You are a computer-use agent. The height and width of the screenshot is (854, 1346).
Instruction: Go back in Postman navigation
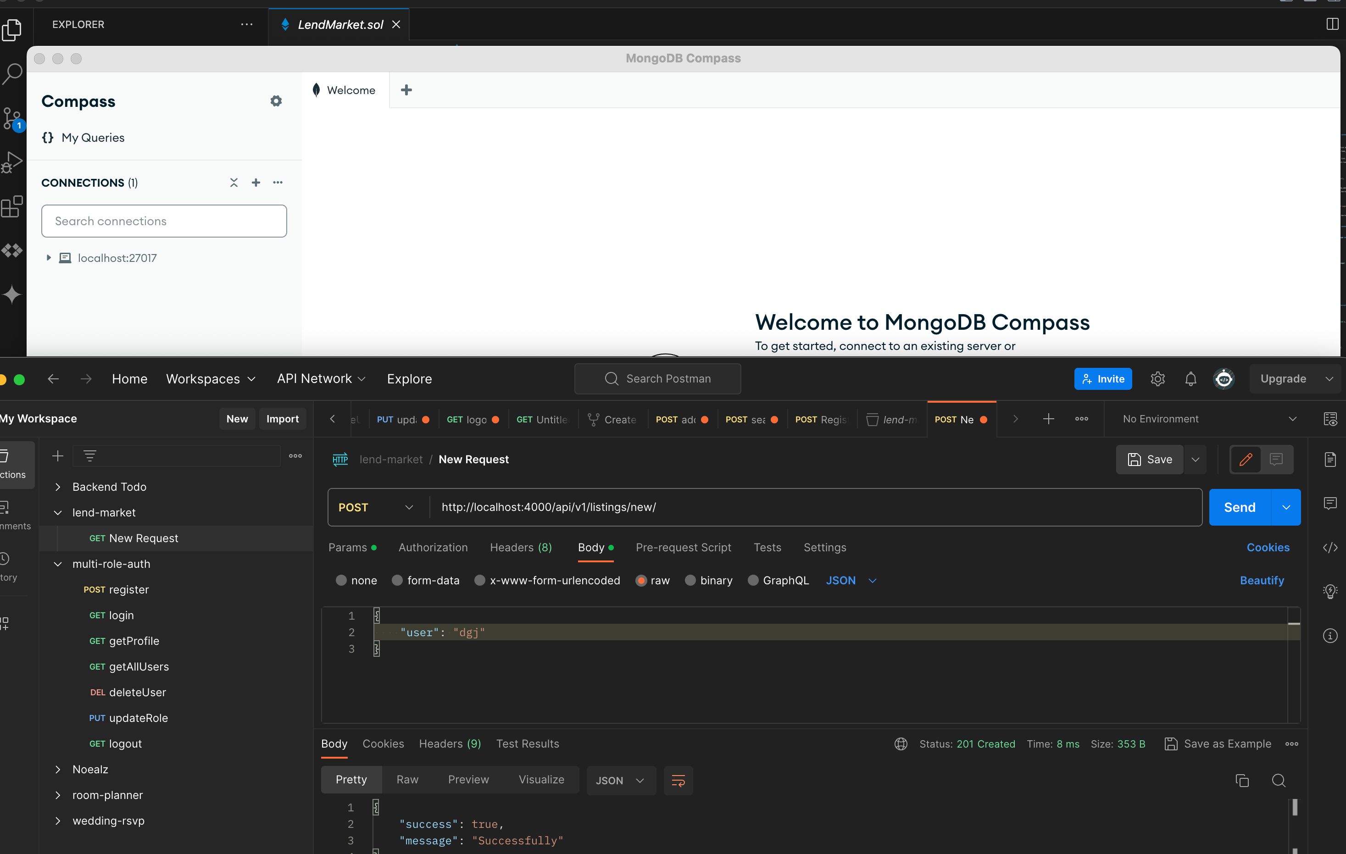pyautogui.click(x=53, y=378)
